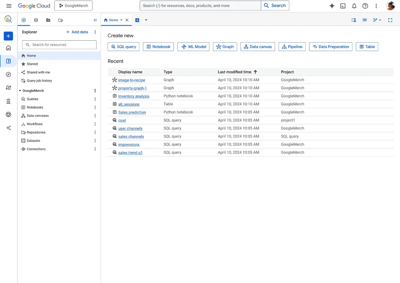Create a new Graph
This screenshot has height=283, width=400.
point(225,47)
